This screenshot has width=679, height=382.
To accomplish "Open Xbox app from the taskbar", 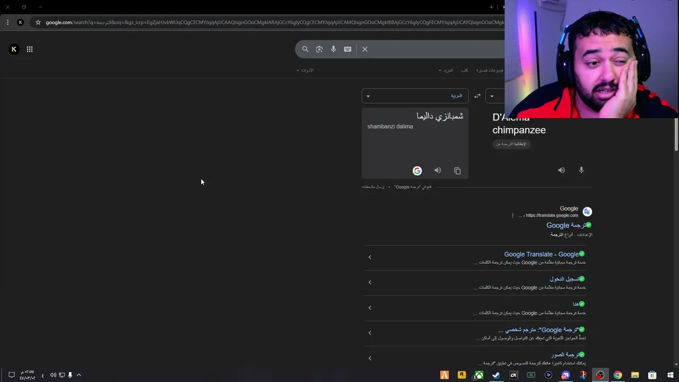I will pyautogui.click(x=479, y=375).
